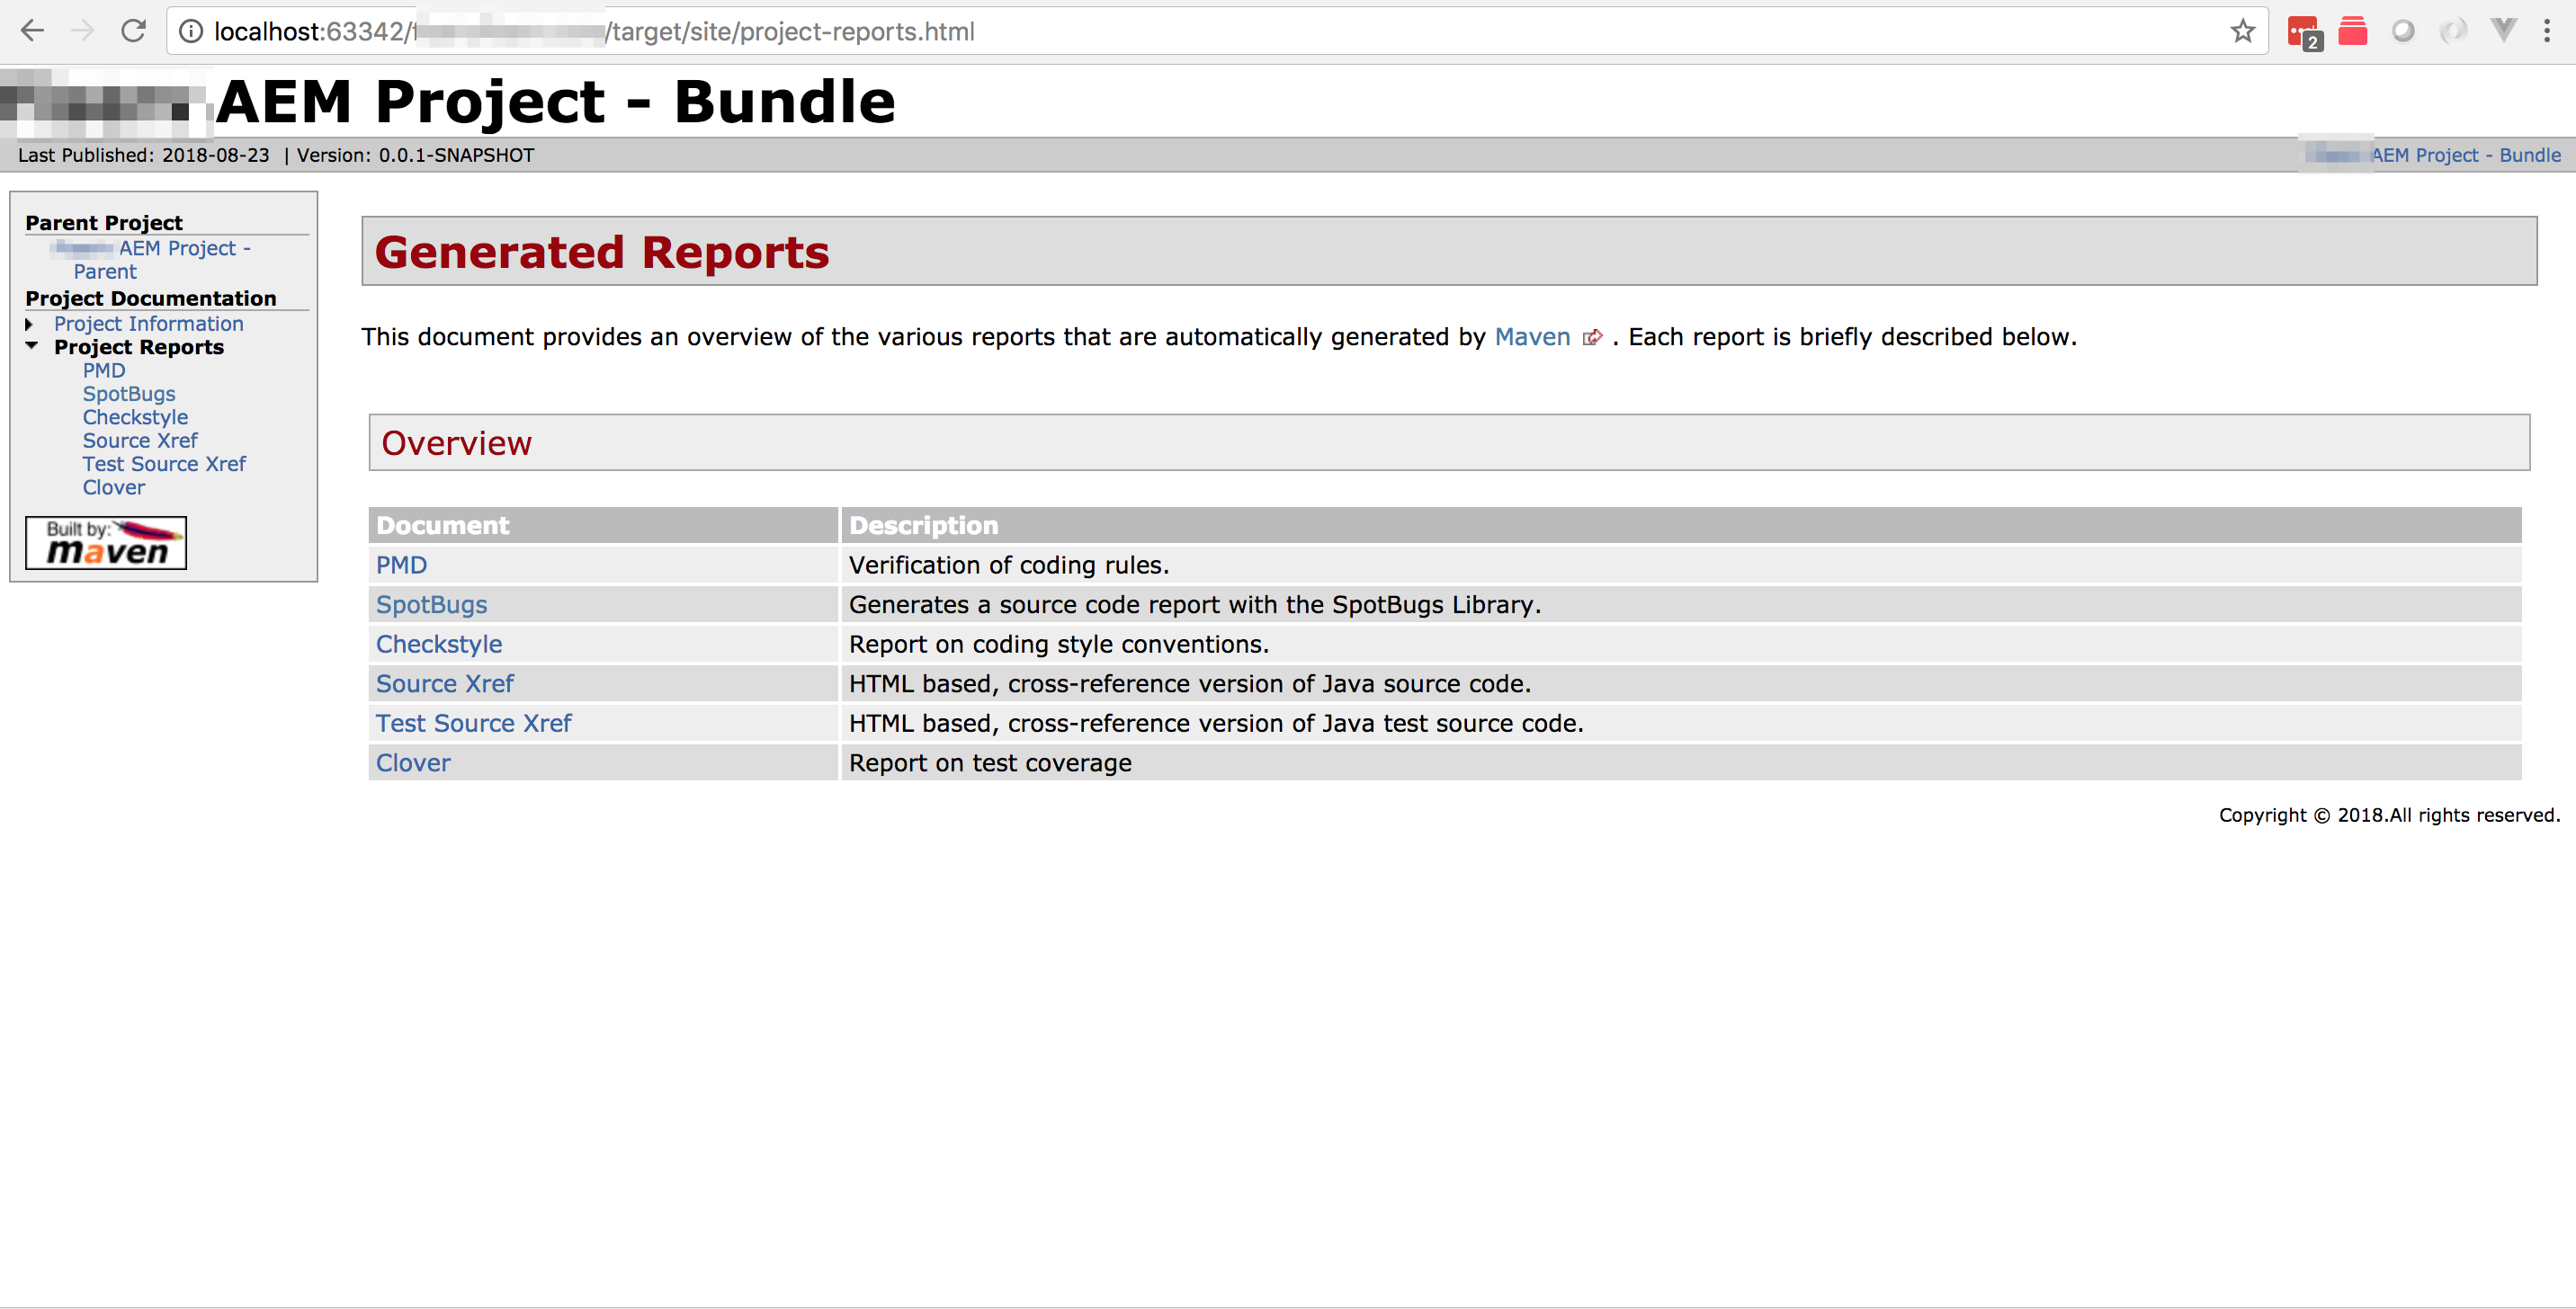Click SpotBugs Library description text
2576x1309 pixels.
tap(1195, 604)
